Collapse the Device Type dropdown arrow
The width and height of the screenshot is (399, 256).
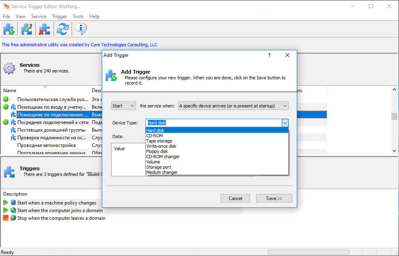[285, 123]
